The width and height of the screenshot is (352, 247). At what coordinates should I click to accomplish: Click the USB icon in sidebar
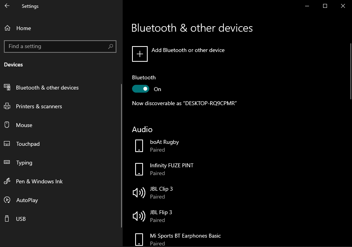[7, 219]
